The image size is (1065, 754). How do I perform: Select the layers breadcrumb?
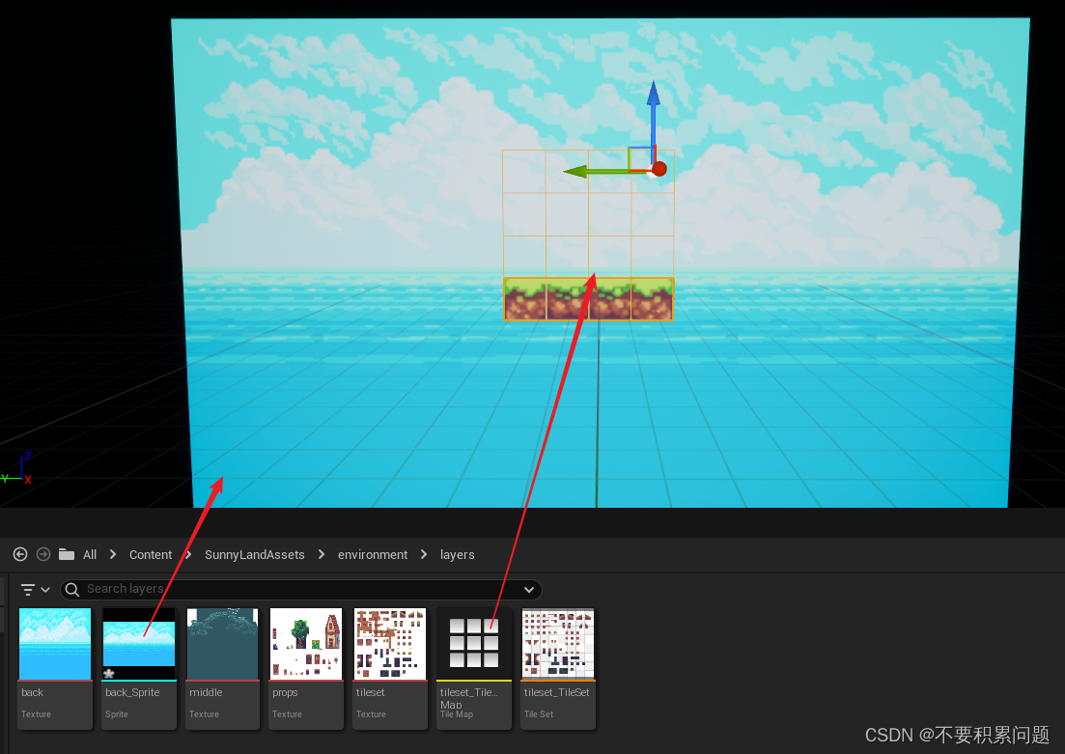point(457,554)
